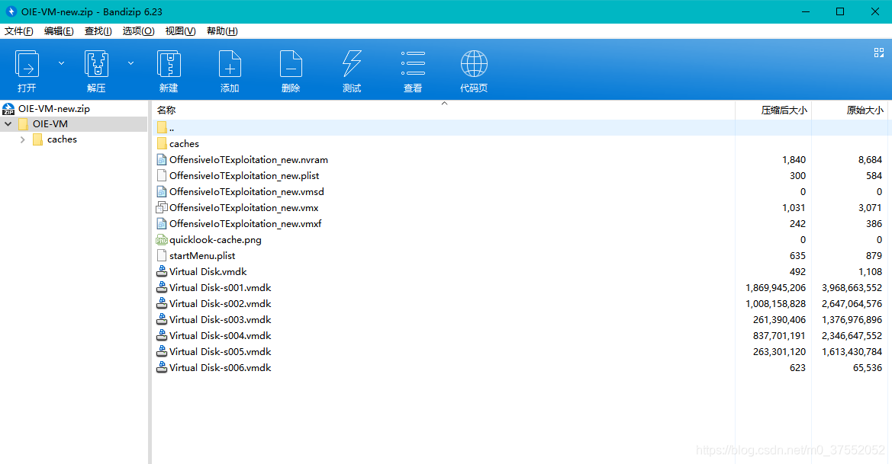This screenshot has height=464, width=892.
Task: Open the 帮助(H) menu
Action: click(222, 31)
